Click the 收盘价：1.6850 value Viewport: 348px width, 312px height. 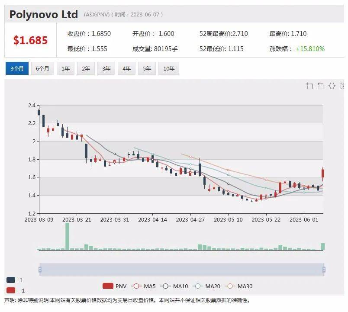(89, 34)
